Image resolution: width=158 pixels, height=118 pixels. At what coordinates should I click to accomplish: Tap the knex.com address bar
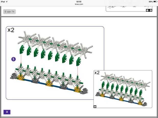pyautogui.click(x=79, y=4)
